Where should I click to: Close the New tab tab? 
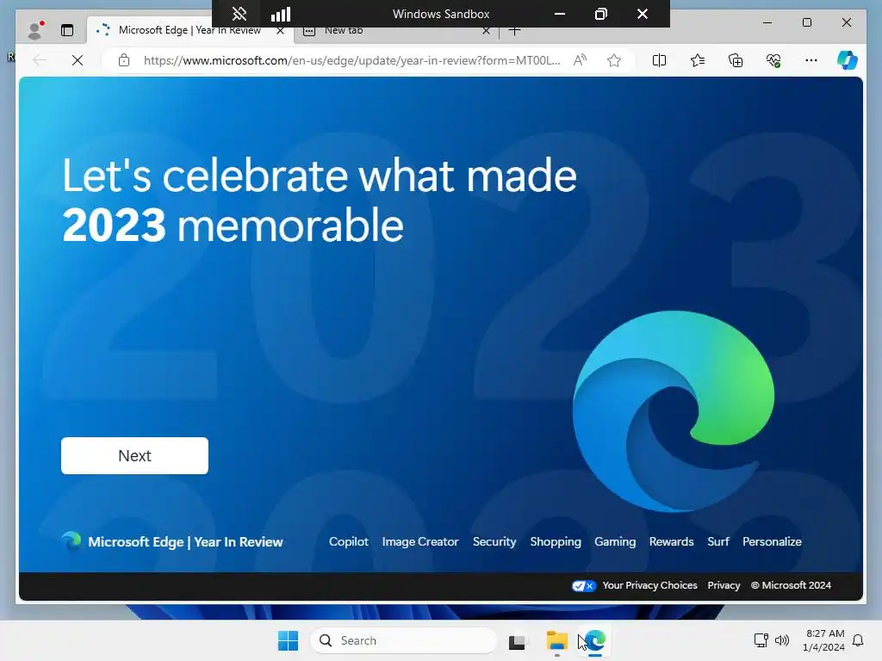pos(487,31)
